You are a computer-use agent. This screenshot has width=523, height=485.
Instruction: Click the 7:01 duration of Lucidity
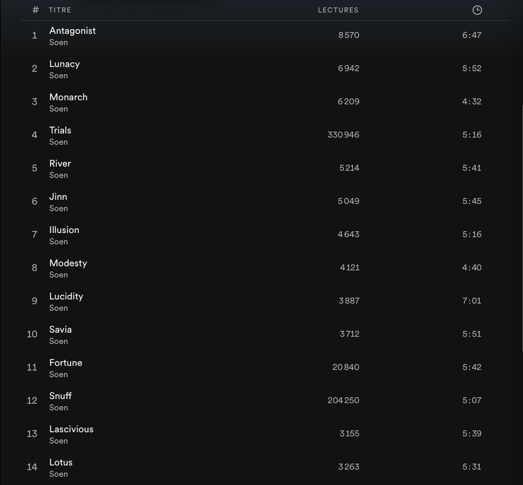coord(471,301)
